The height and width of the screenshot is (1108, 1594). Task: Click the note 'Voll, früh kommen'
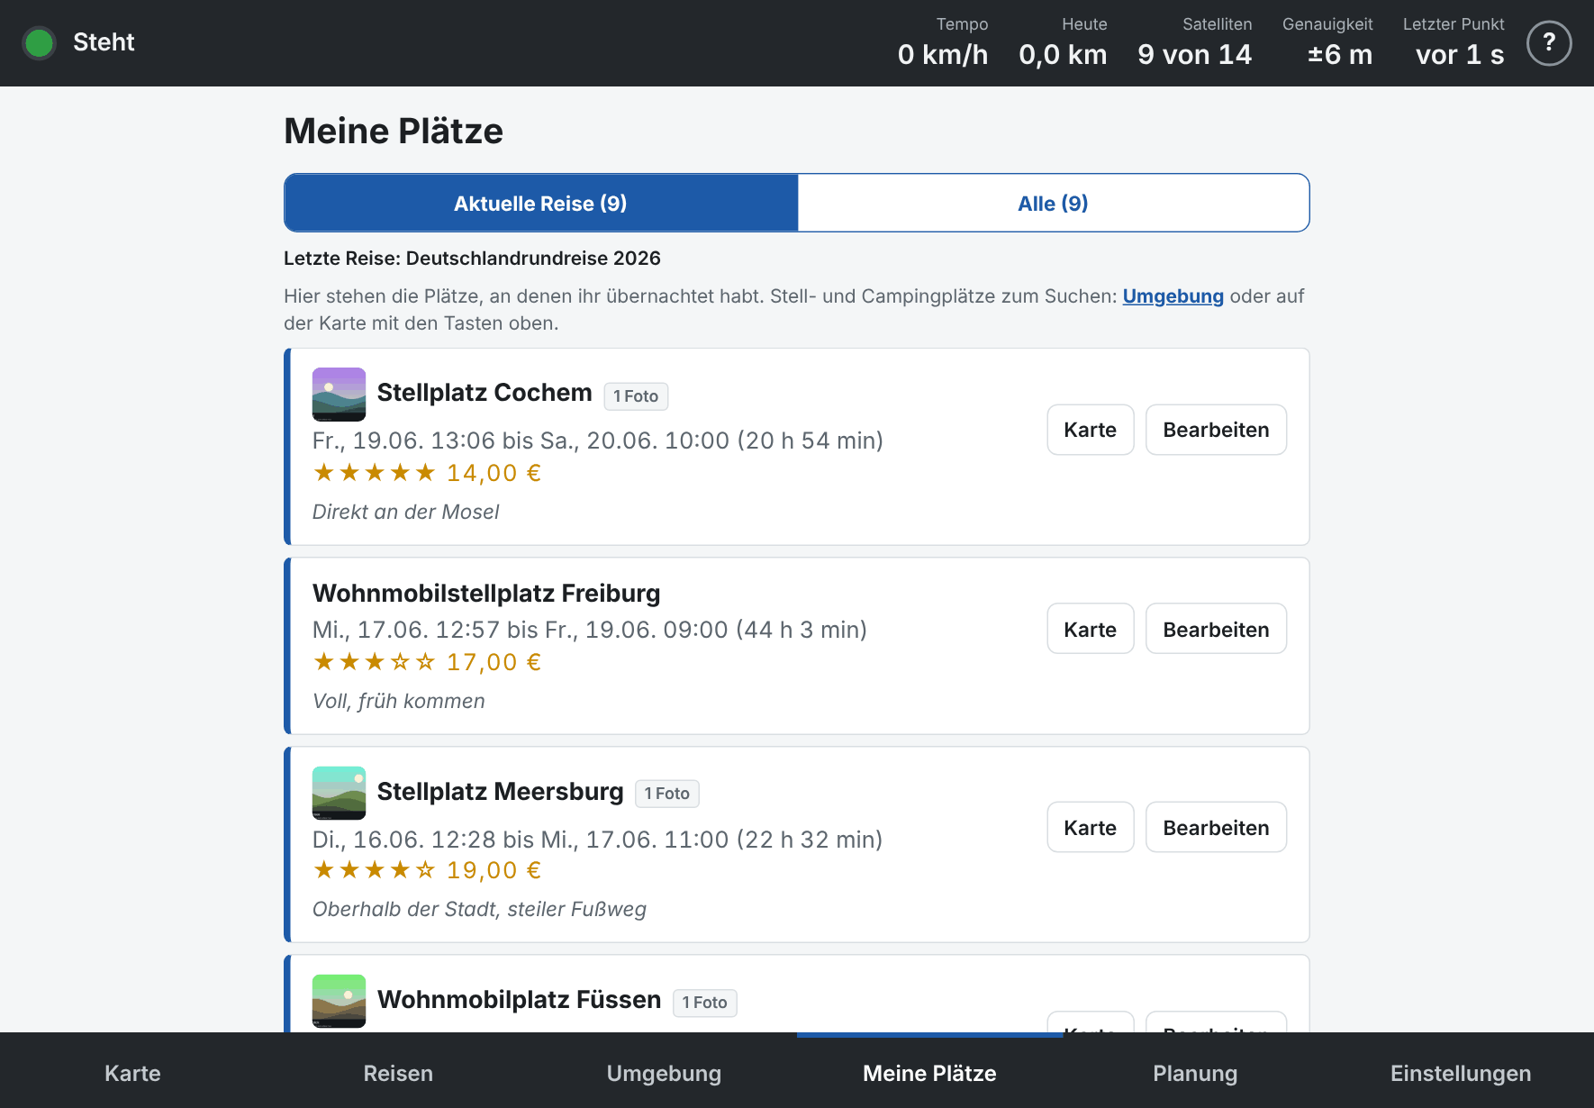tap(398, 701)
